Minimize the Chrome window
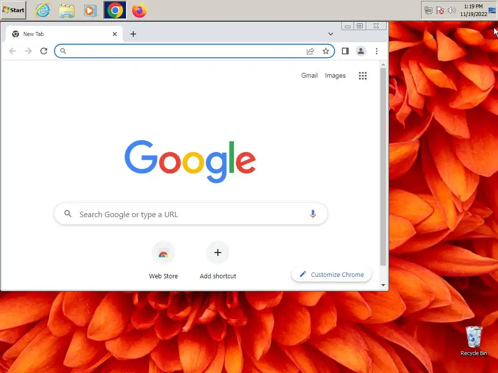The image size is (498, 373). point(348,26)
